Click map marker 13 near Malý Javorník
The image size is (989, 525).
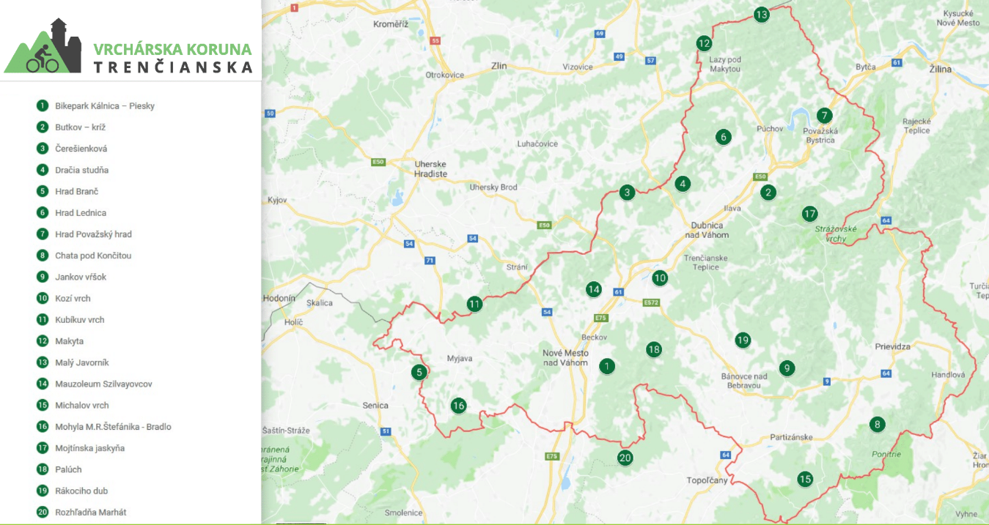[x=761, y=15]
